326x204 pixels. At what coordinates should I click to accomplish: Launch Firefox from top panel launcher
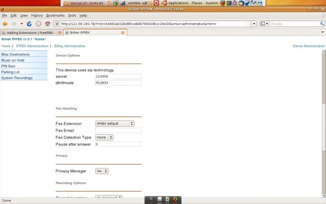pyautogui.click(x=222, y=3)
